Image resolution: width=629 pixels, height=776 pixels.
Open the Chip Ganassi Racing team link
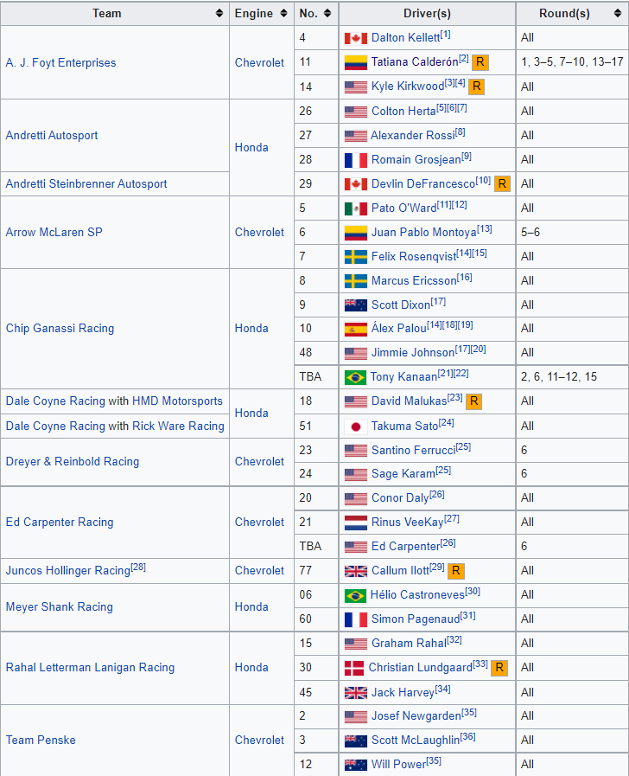60,329
